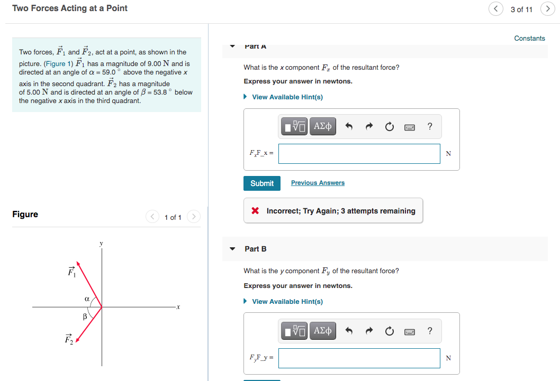Redo an entry in the Part A editor

(x=369, y=126)
